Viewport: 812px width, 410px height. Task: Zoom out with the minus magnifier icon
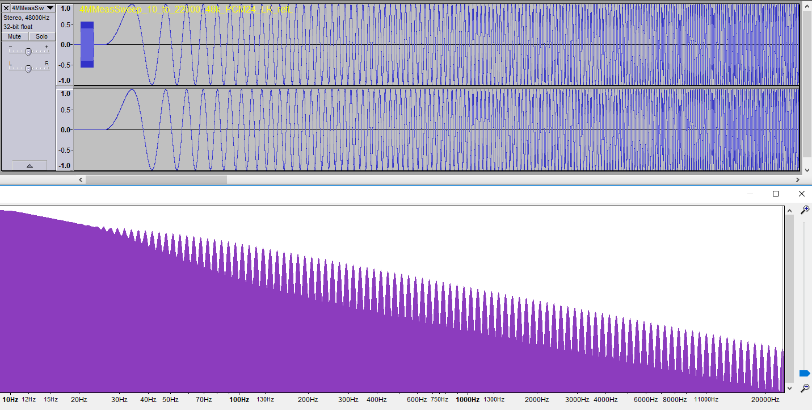click(x=805, y=388)
